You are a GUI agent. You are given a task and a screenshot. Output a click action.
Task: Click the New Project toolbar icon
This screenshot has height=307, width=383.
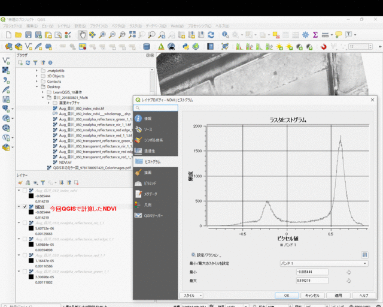(8, 35)
